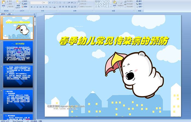The height and width of the screenshot is (122, 191).
Task: Click the Copy (复制) command
Action: pyautogui.click(x=10, y=4)
